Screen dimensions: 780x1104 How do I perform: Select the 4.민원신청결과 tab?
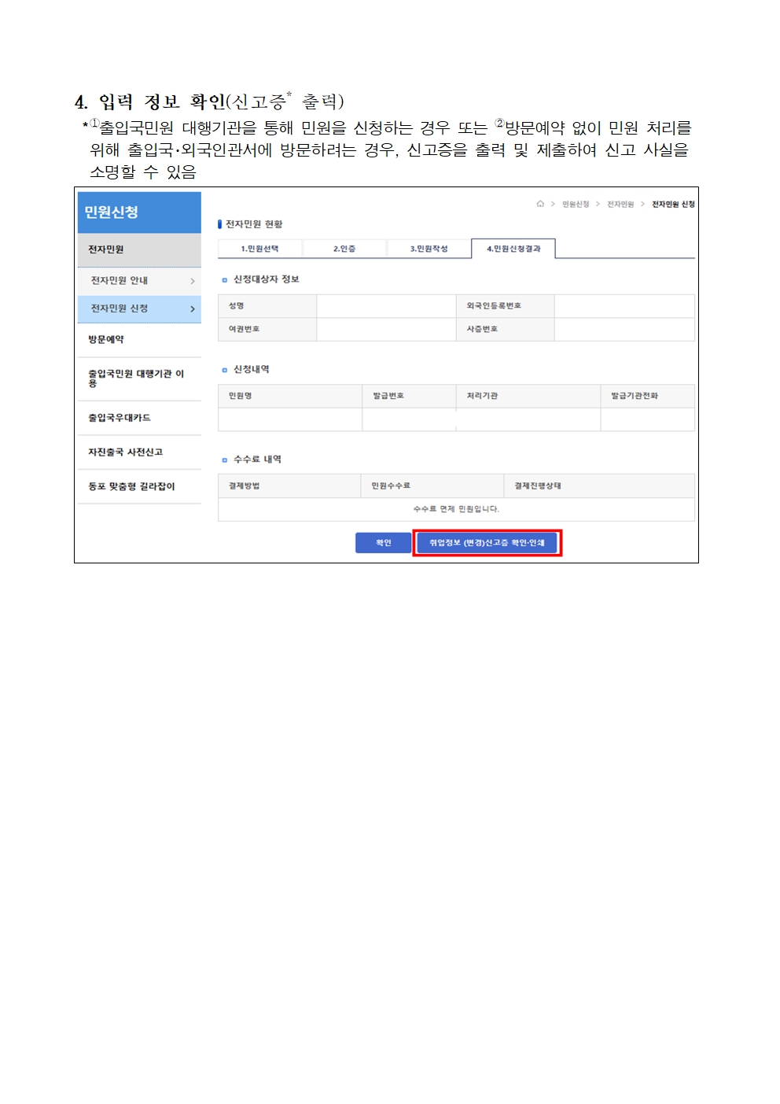(513, 249)
